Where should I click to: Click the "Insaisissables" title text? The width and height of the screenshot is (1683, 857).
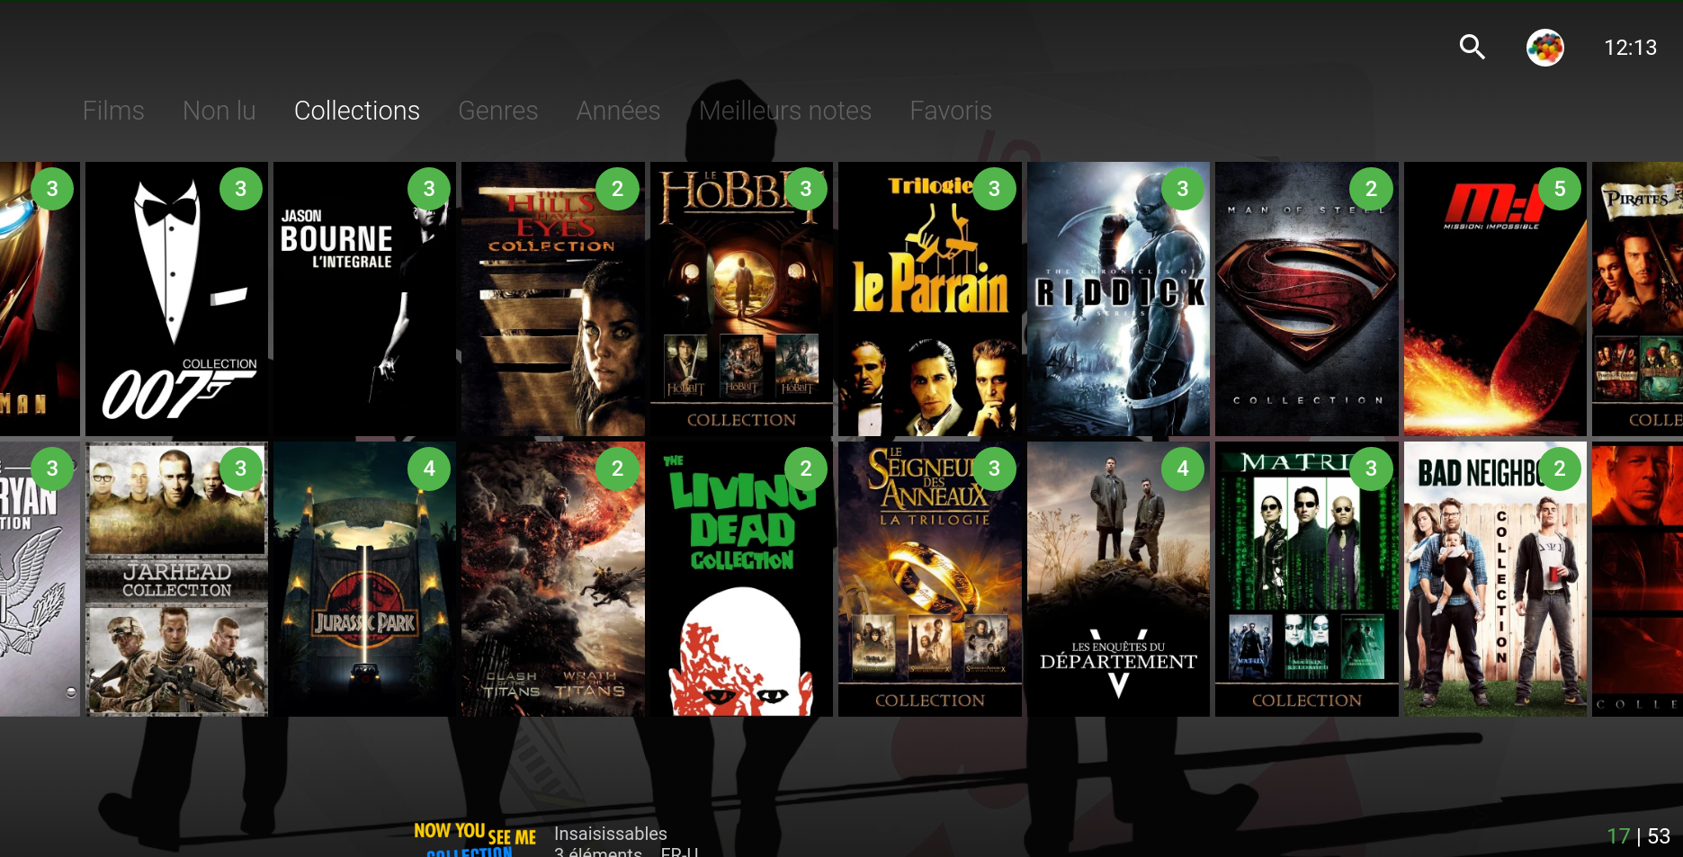point(611,834)
